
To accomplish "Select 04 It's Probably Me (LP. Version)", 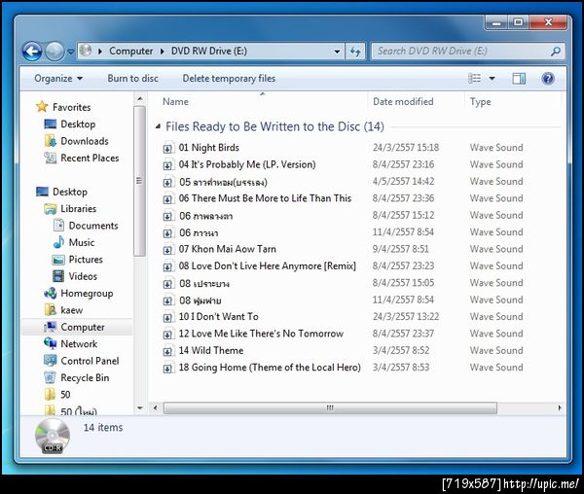I will pos(247,164).
